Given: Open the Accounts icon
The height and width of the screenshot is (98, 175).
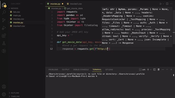Looking at the screenshot, I should coord(4,87).
